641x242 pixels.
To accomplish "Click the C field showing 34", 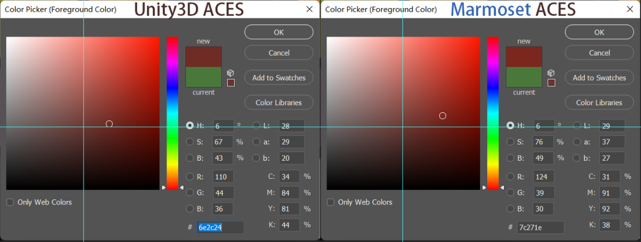I will pyautogui.click(x=289, y=176).
